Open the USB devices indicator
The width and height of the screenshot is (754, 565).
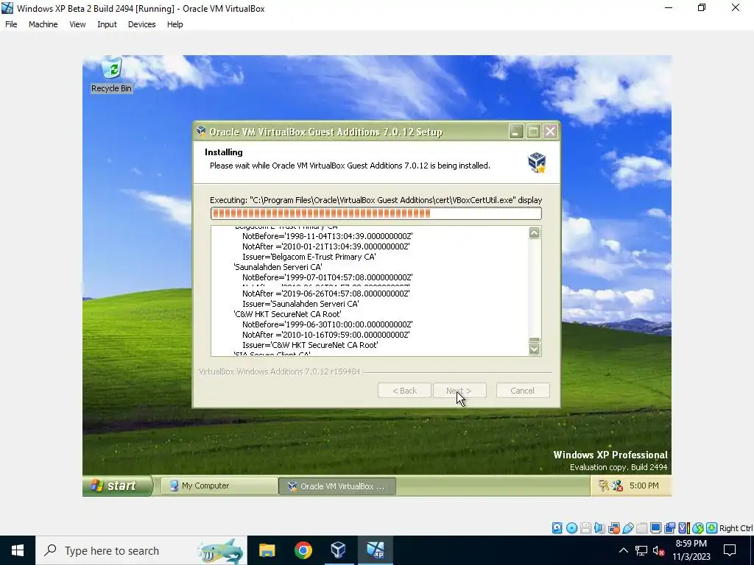(628, 528)
